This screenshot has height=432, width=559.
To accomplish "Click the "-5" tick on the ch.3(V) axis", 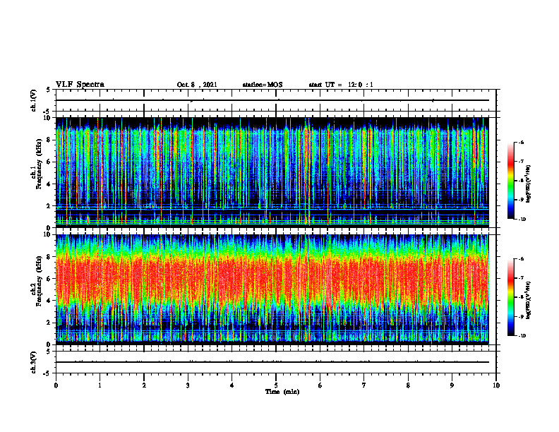I will tap(48, 373).
